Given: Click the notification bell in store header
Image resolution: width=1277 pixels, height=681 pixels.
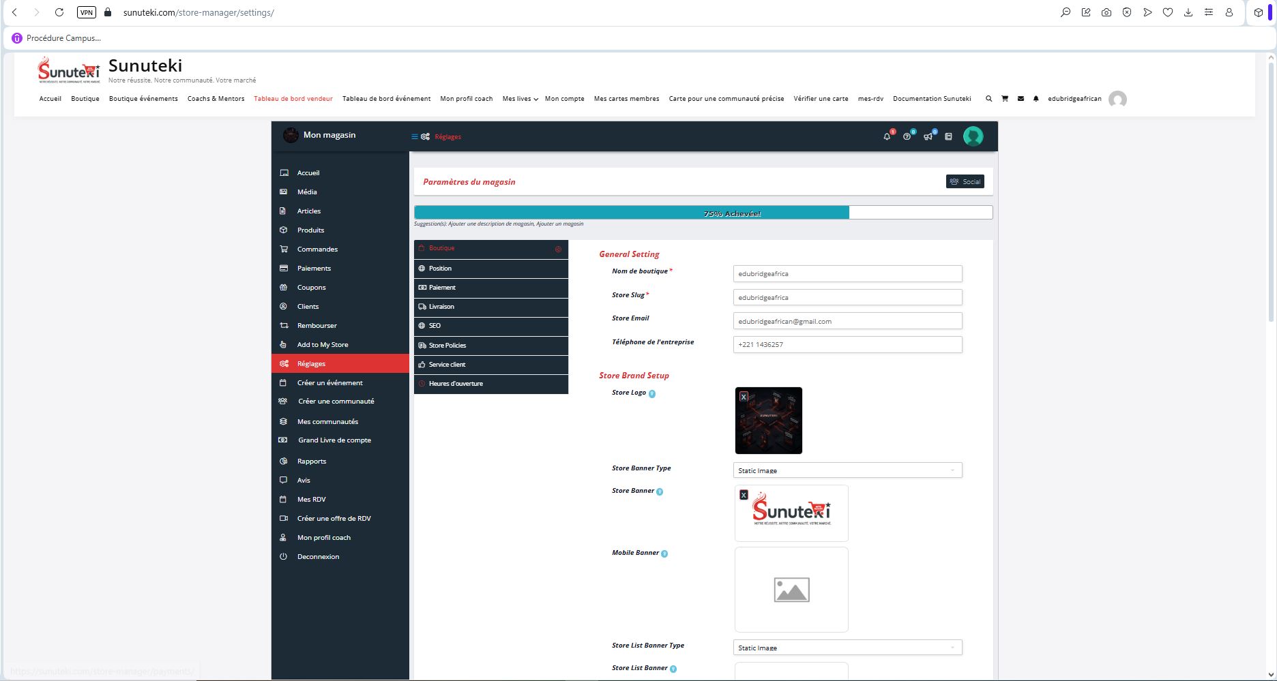Looking at the screenshot, I should pos(887,136).
